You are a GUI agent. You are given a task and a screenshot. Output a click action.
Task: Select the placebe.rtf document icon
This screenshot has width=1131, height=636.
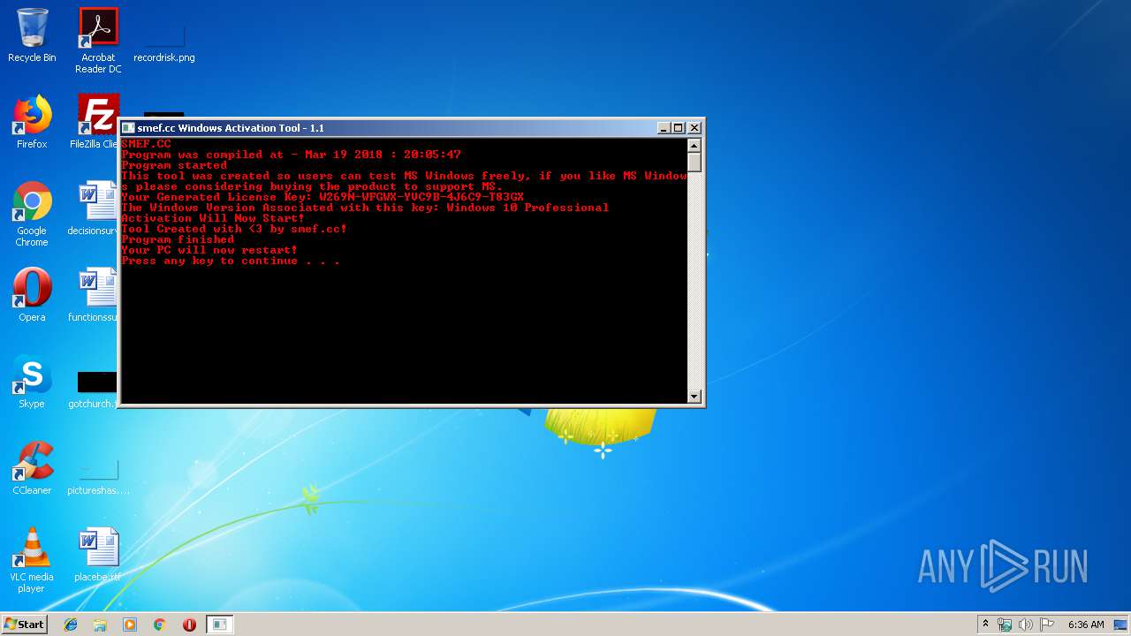coord(98,555)
